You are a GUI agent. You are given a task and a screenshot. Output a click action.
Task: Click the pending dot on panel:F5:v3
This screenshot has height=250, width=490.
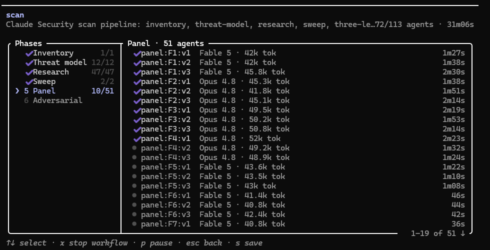tap(134, 185)
